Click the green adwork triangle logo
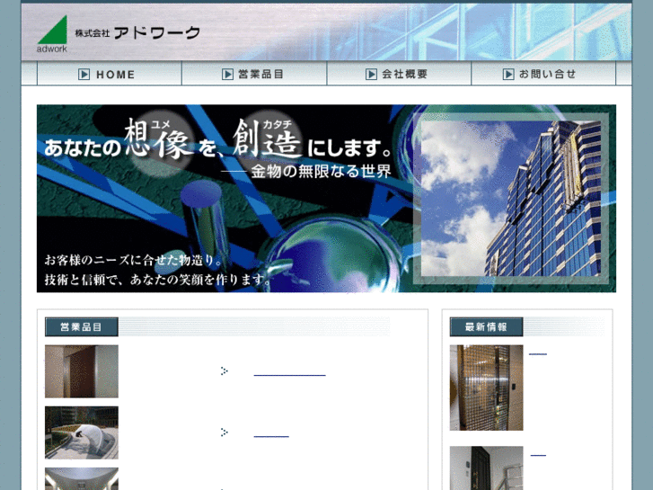Viewport: 653px width, 490px height. pyautogui.click(x=52, y=33)
